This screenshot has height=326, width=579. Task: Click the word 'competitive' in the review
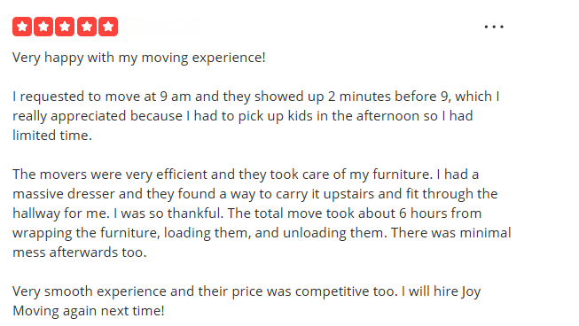coord(332,291)
